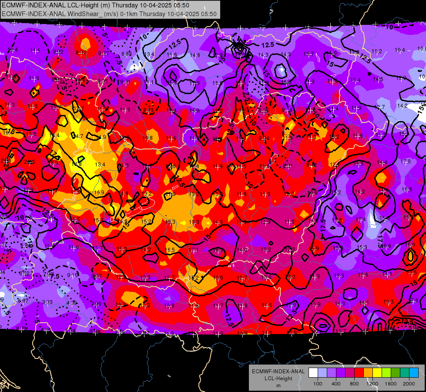Click 'LCL-Height' text in the legend box
This screenshot has height=392, width=426.
point(278,378)
